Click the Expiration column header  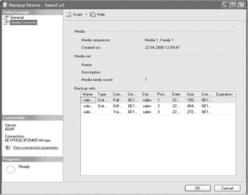(x=224, y=94)
